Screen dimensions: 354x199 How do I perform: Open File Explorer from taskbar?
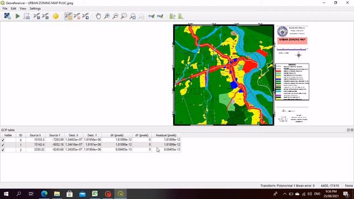pyautogui.click(x=57, y=194)
